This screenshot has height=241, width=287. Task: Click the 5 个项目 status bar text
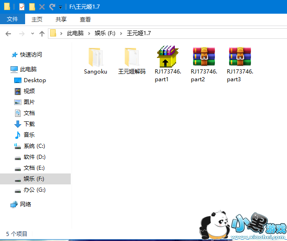tap(17, 234)
